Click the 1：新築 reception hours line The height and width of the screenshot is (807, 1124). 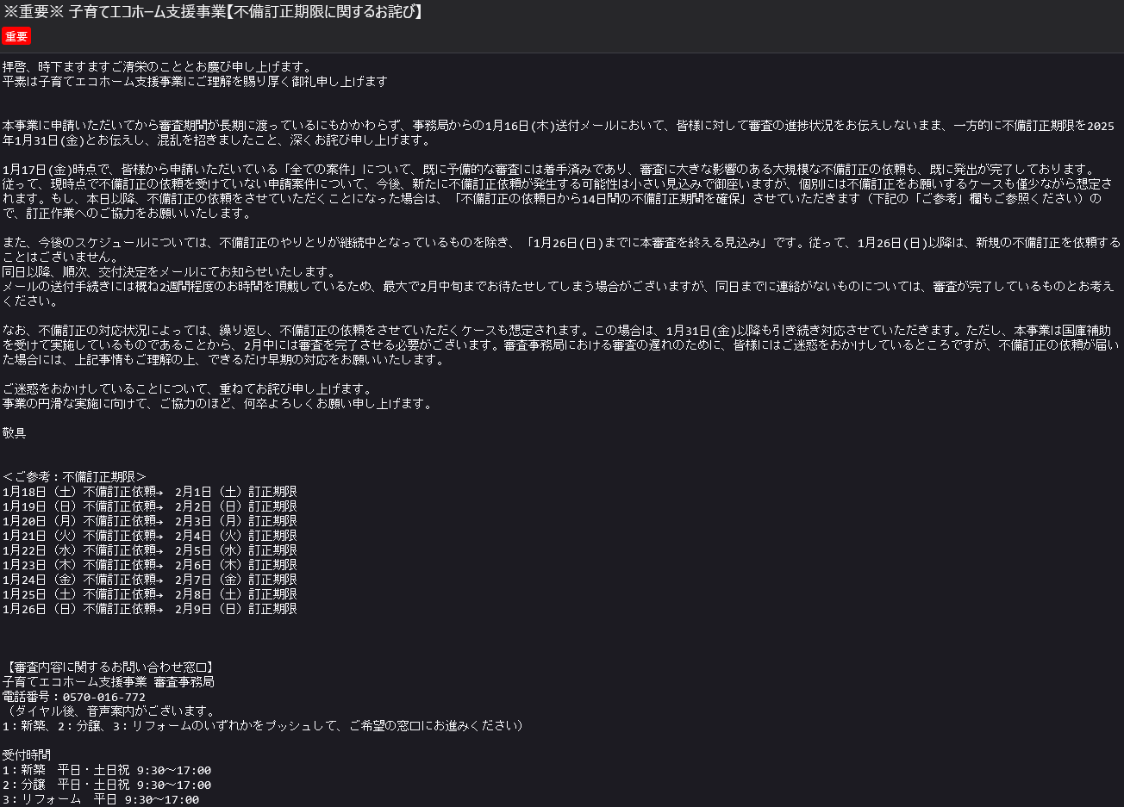107,770
